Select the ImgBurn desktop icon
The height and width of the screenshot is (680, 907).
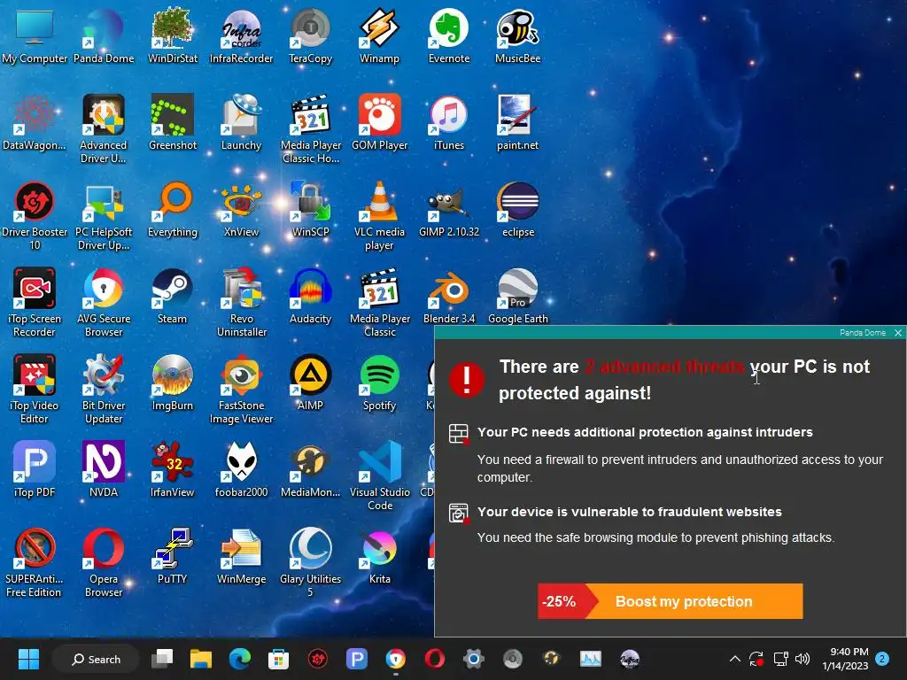[x=173, y=382]
